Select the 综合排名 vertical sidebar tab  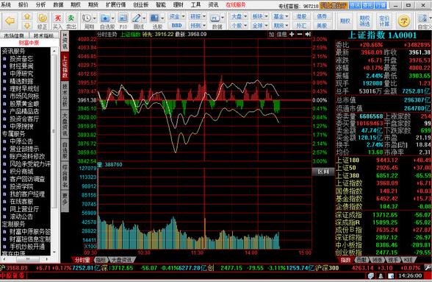(x=65, y=176)
